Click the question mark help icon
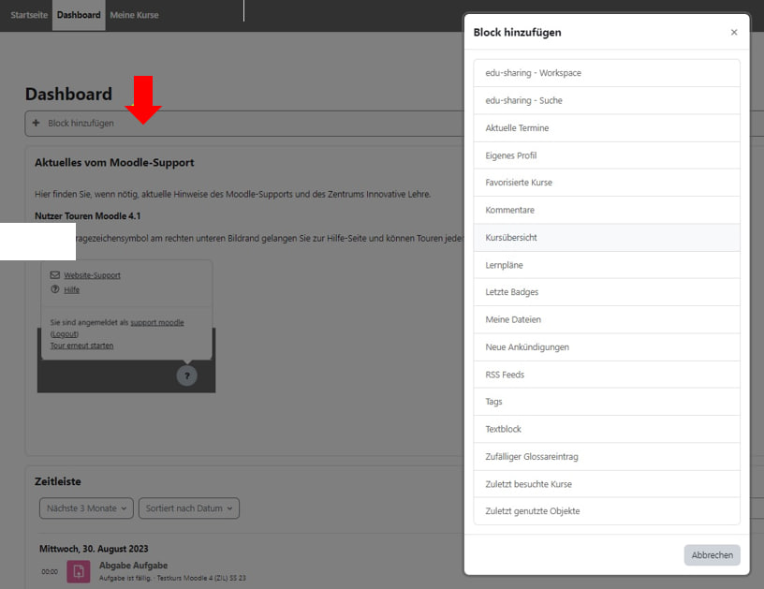This screenshot has height=589, width=764. point(186,375)
